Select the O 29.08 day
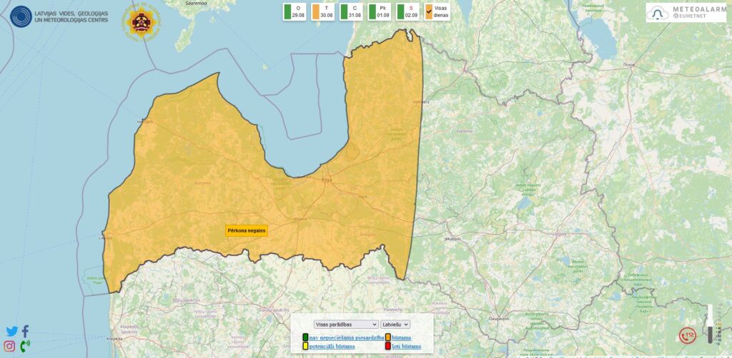Viewport: 732px width, 358px height. click(294, 11)
